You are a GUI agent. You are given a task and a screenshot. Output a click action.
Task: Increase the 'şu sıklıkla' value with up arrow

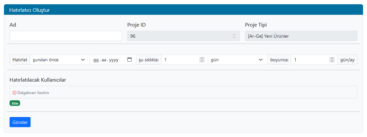[202, 58]
